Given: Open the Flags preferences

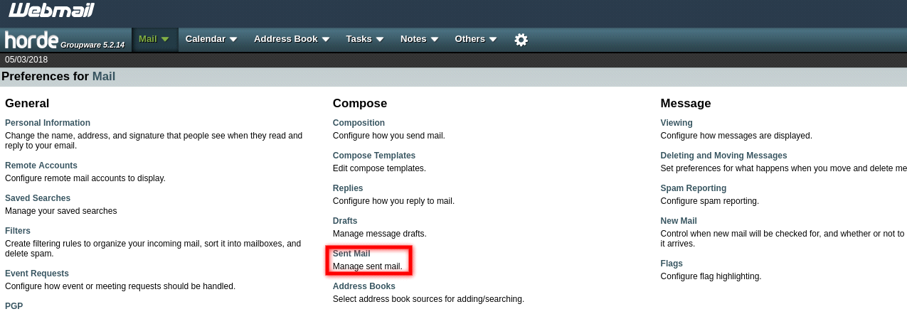Looking at the screenshot, I should (x=672, y=264).
